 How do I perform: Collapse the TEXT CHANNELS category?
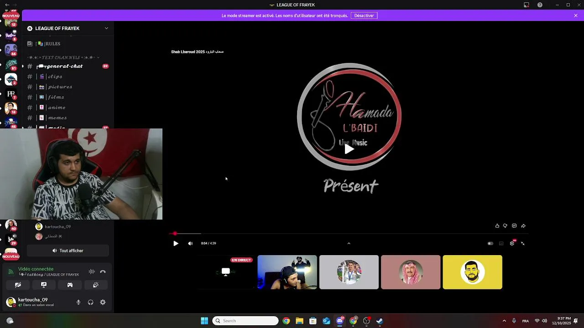click(63, 57)
